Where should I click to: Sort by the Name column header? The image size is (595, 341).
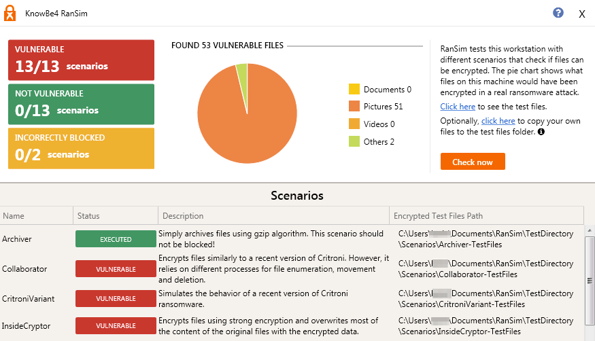click(37, 215)
